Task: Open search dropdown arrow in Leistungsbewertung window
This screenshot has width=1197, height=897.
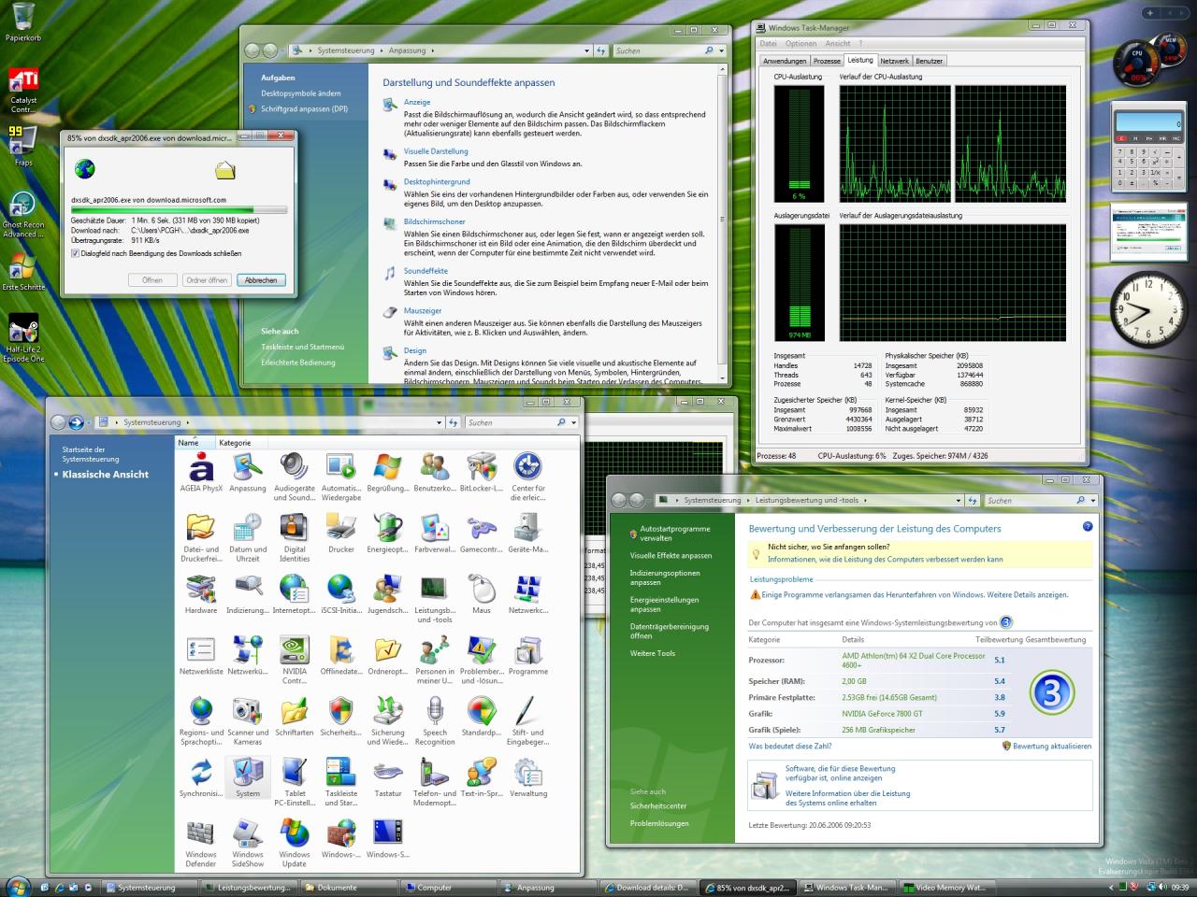Action: pos(1093,500)
